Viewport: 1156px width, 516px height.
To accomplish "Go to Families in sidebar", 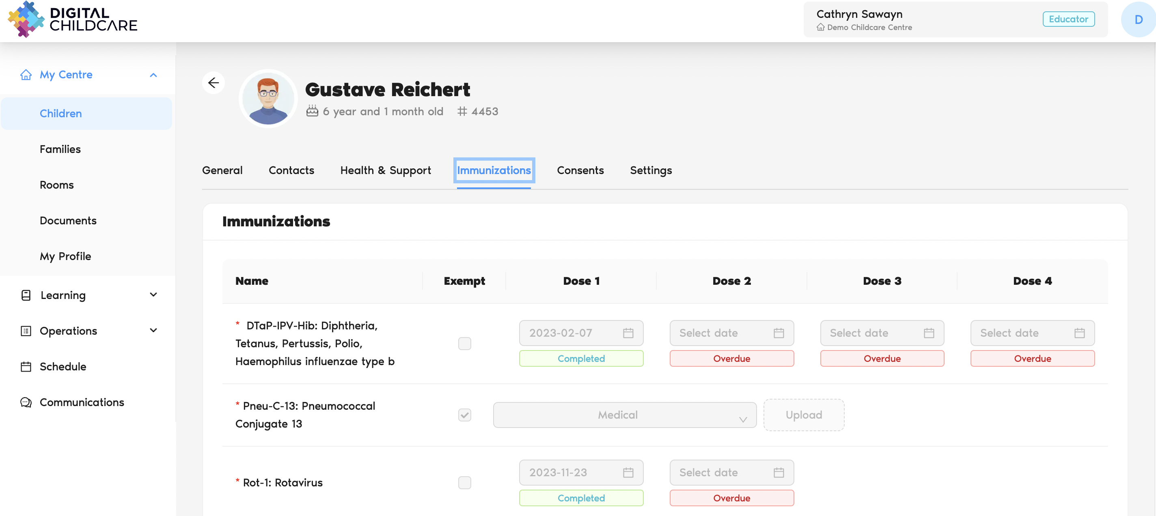I will [x=60, y=149].
